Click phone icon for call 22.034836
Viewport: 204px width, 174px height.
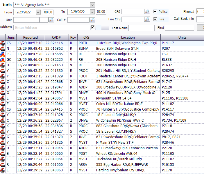tap(3, 126)
